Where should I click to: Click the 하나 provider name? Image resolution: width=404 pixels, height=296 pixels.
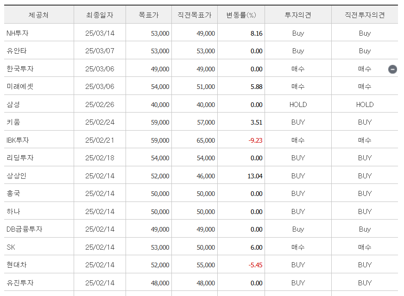13,212
